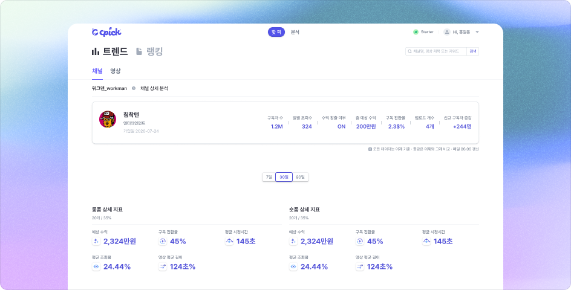Click the 침착맨 channel name

click(131, 115)
